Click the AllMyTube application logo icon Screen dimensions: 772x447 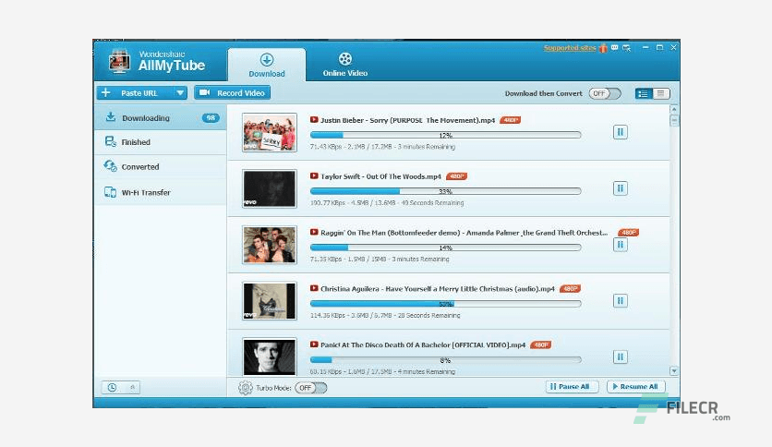click(x=119, y=61)
